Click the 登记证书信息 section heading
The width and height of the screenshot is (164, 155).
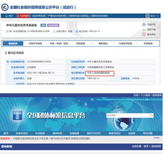coord(16,53)
